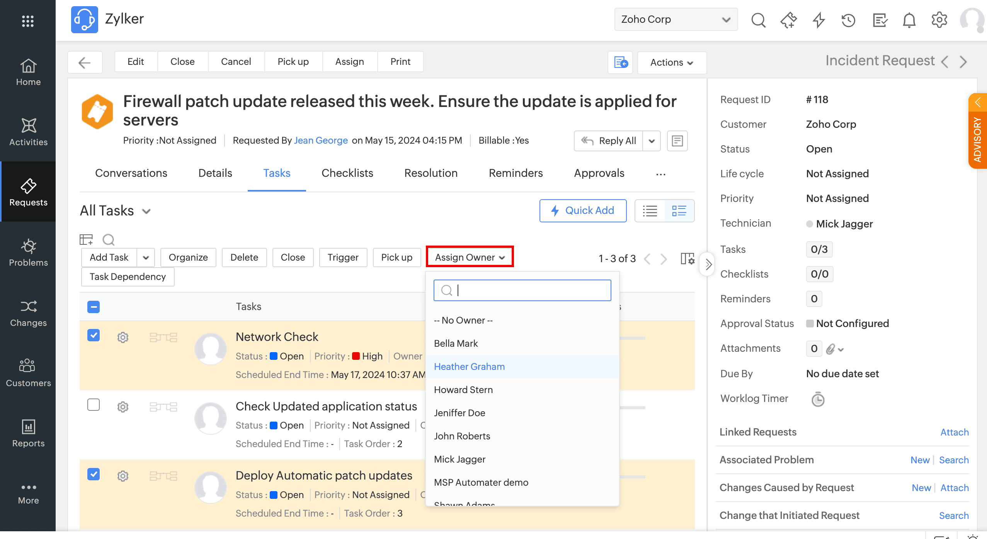Screen dimensions: 987x539
Task: Check the Check Updated application status checkbox
Action: [94, 405]
